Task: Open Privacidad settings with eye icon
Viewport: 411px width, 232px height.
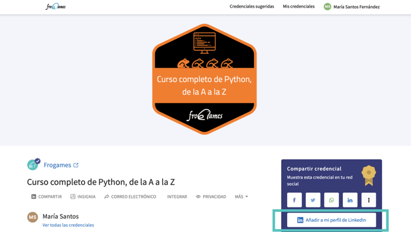Action: [x=211, y=196]
